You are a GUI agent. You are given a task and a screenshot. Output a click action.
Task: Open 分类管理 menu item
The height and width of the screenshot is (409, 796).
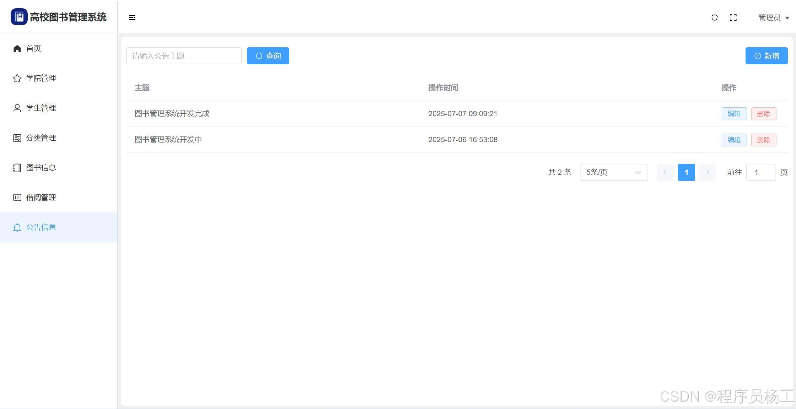coord(41,138)
